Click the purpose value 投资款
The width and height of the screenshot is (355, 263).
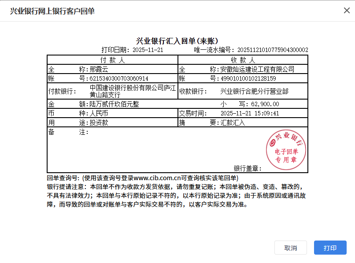click(99, 122)
